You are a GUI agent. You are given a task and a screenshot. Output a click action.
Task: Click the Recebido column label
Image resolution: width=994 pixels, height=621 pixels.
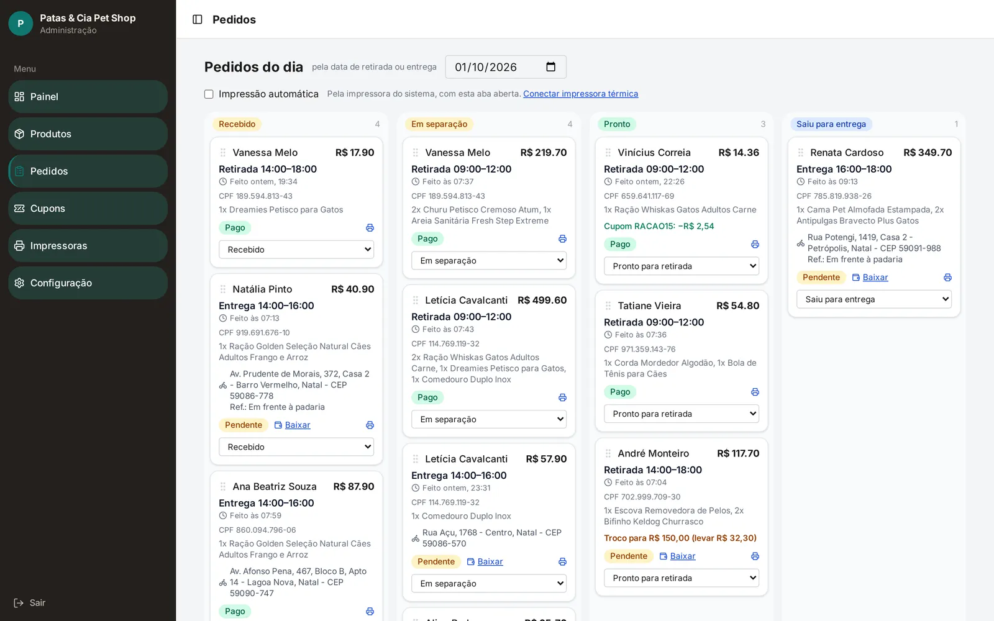click(x=237, y=124)
